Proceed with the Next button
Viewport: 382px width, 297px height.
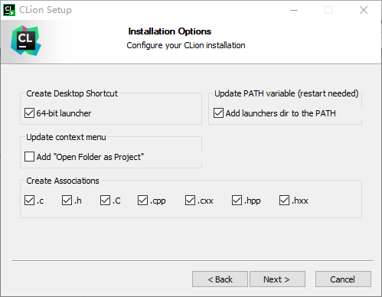(277, 279)
